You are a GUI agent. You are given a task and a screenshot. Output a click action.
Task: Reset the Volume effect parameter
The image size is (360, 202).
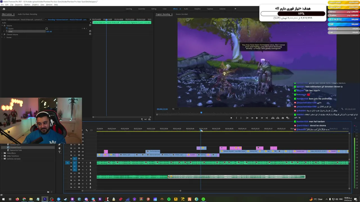tap(90, 25)
